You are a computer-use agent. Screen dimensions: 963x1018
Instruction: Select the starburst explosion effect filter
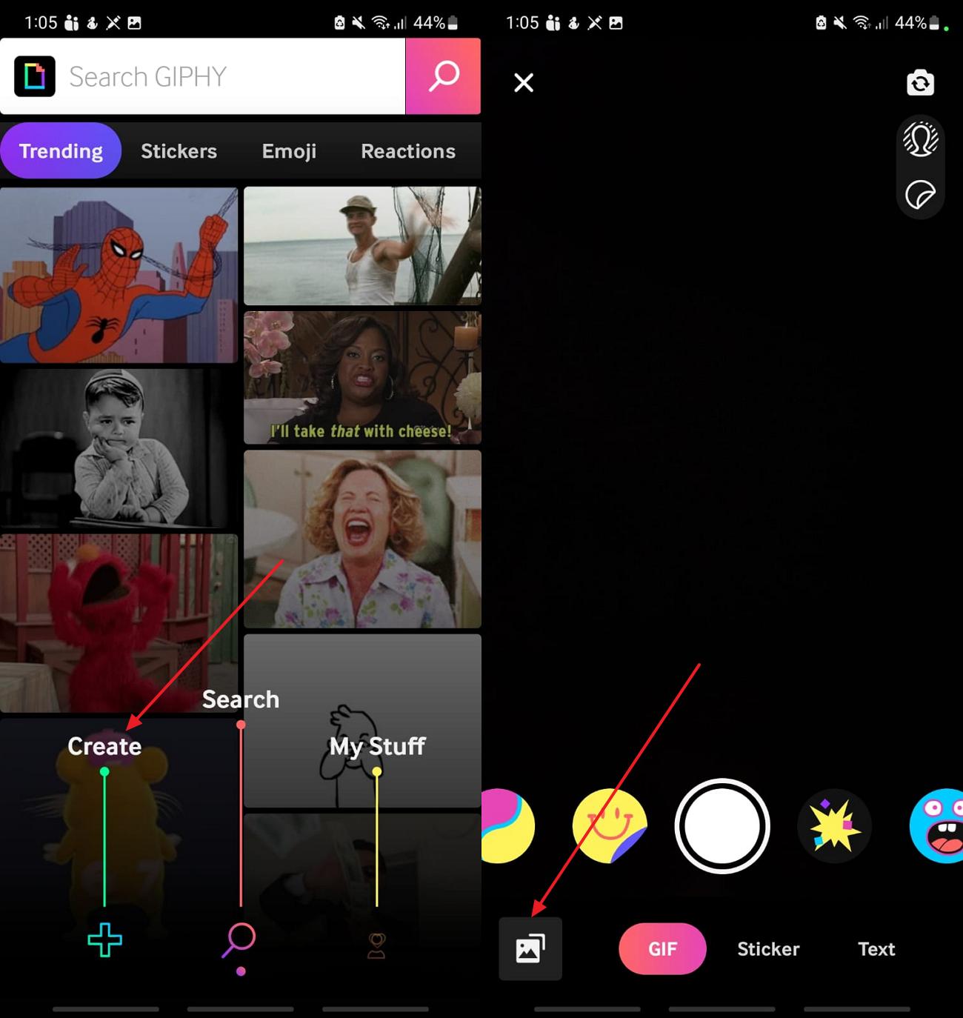(x=834, y=826)
